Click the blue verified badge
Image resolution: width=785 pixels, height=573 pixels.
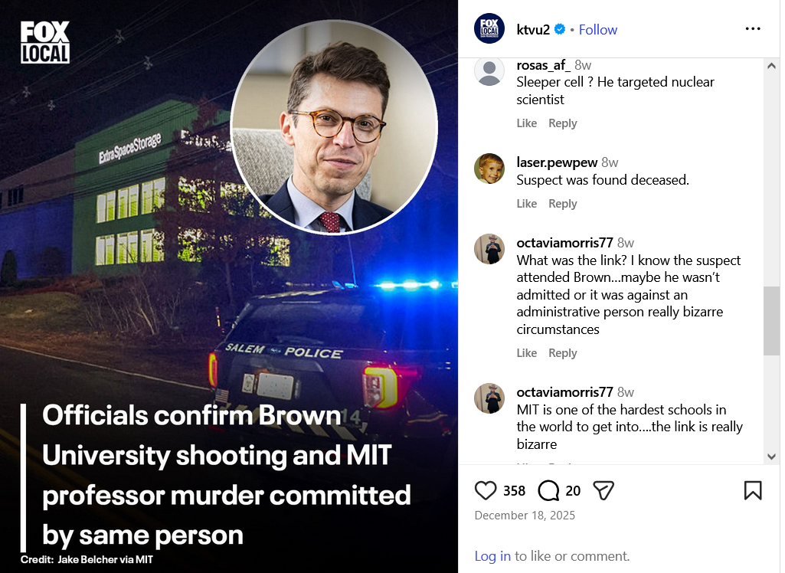pyautogui.click(x=560, y=29)
